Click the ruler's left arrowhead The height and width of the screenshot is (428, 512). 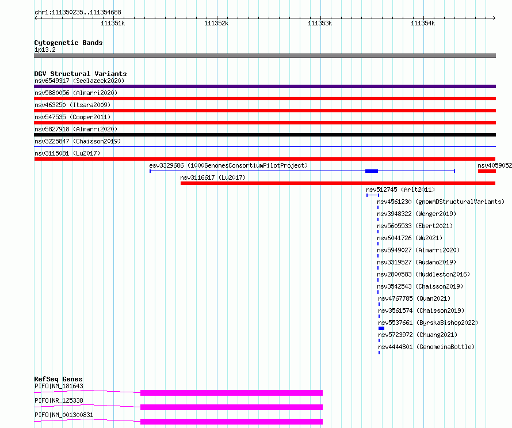coord(36,18)
